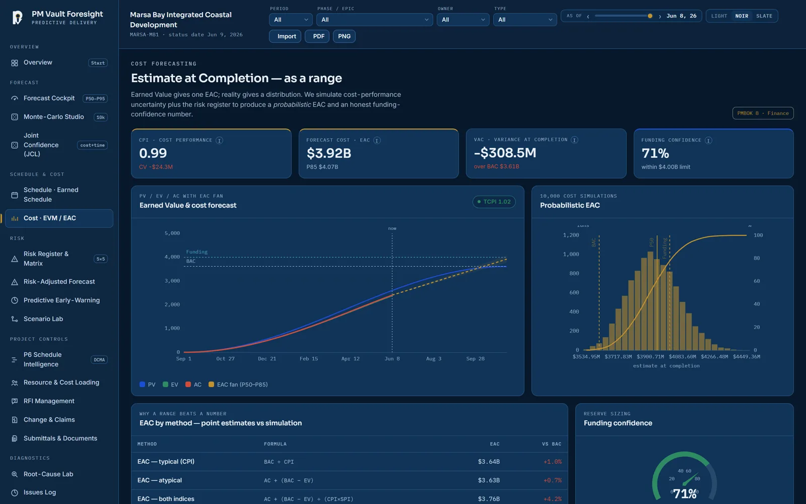Image resolution: width=806 pixels, height=504 pixels.
Task: Open Monte-Carlo Studio page
Action: (59, 117)
